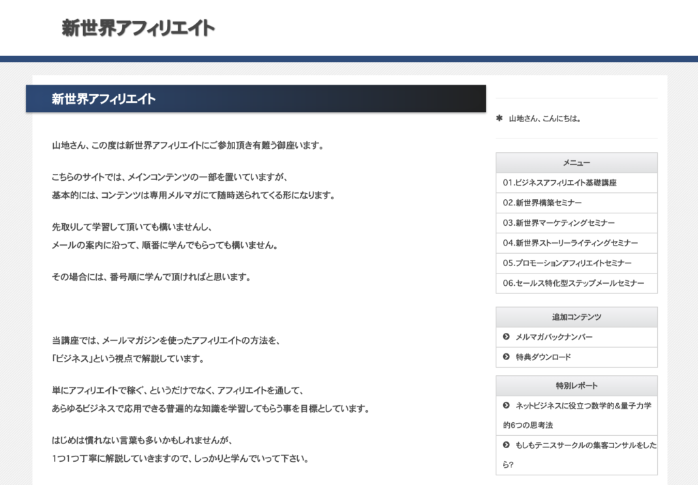The width and height of the screenshot is (698, 485).
Task: Click line 先取りして学習して頂いても構いませんし
Action: [132, 226]
